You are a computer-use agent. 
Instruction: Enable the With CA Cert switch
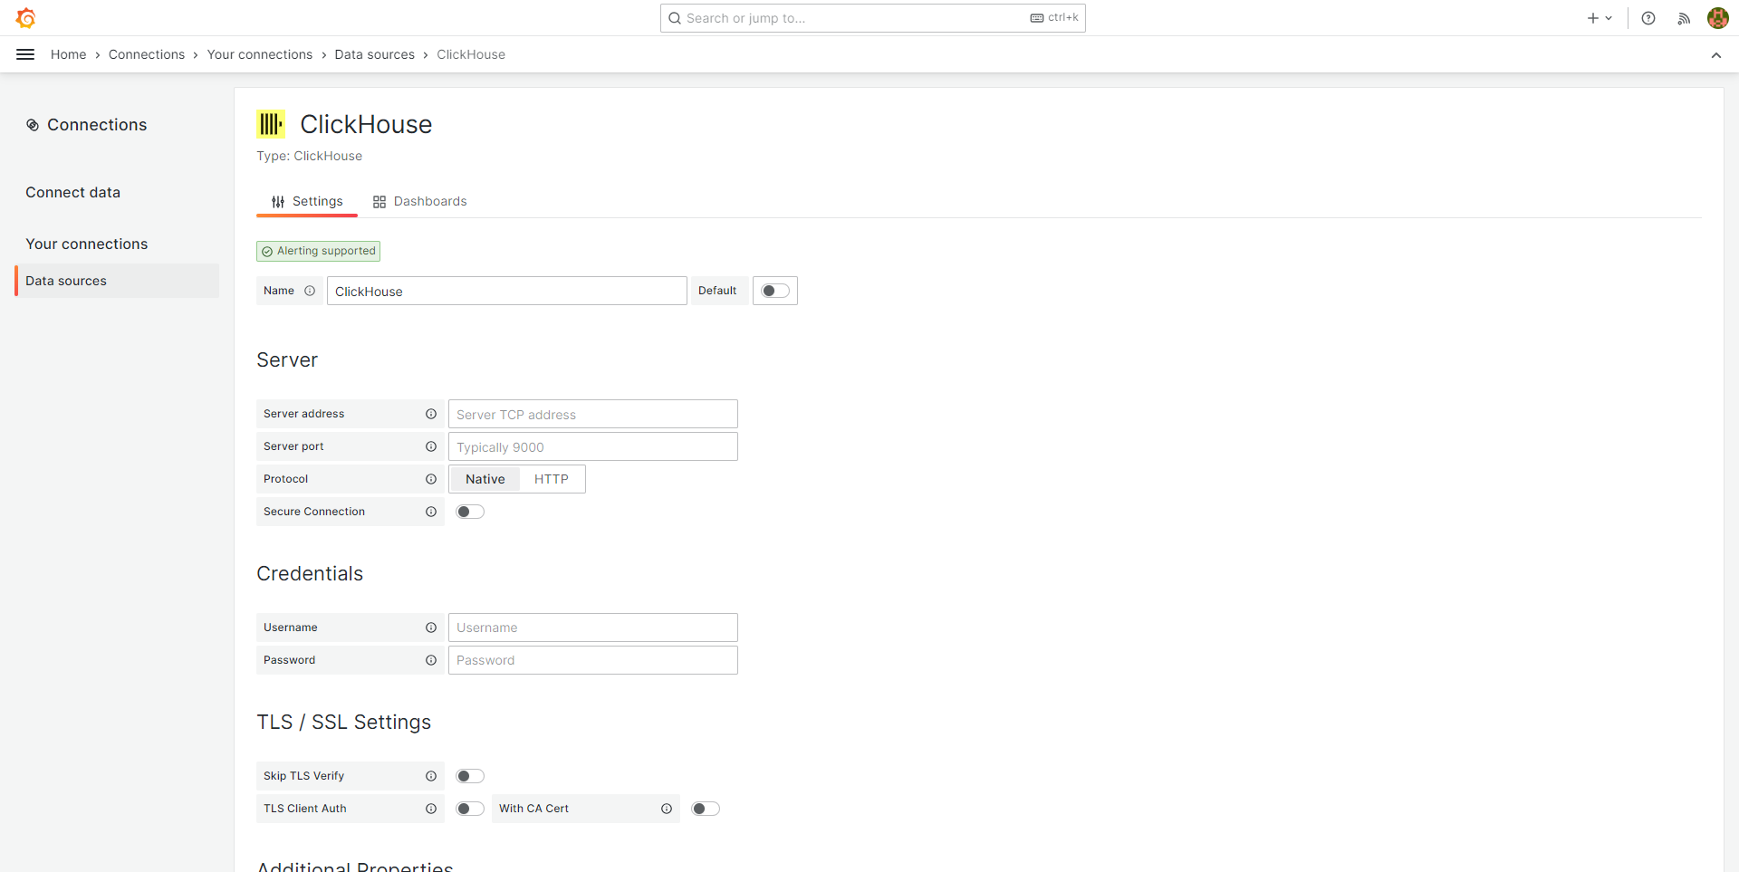(x=706, y=809)
